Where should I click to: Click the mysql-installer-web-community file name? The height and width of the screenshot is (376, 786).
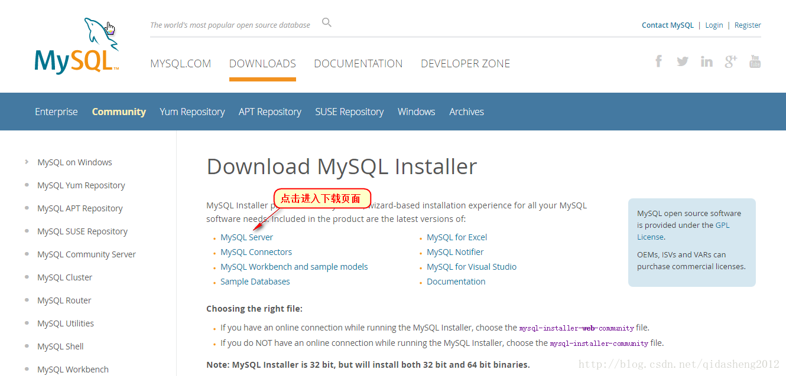[576, 328]
